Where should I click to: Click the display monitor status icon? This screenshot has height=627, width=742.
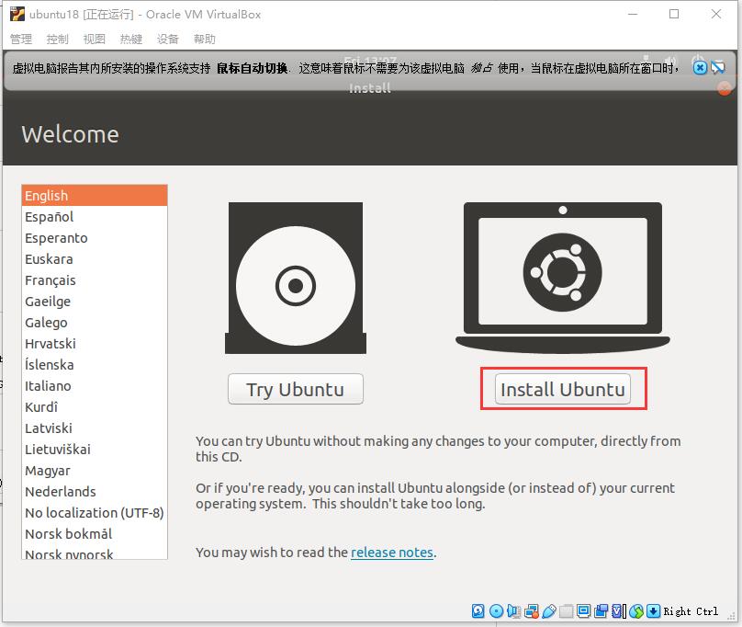(583, 610)
